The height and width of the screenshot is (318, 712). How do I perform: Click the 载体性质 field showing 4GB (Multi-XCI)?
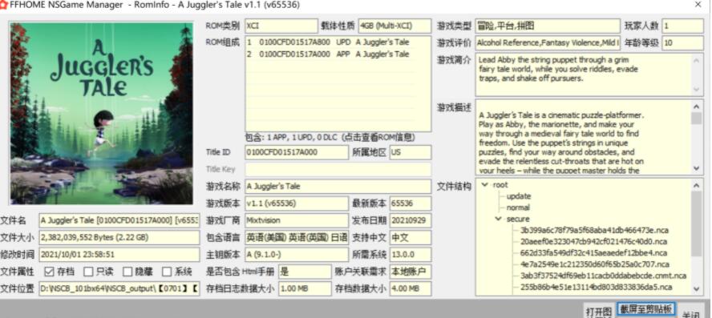click(x=394, y=26)
